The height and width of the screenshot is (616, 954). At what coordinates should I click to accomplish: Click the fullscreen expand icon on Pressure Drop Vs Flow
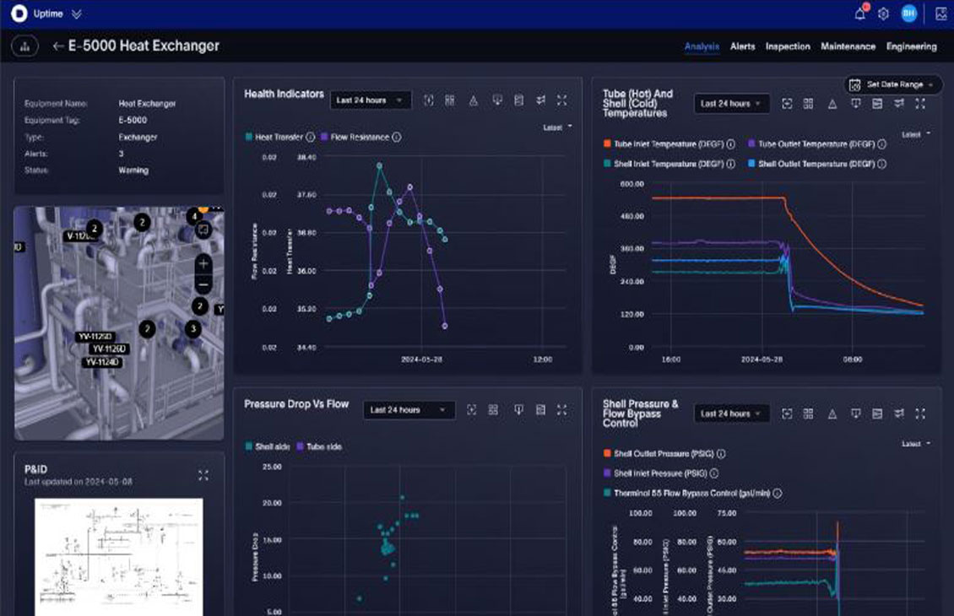click(x=562, y=410)
